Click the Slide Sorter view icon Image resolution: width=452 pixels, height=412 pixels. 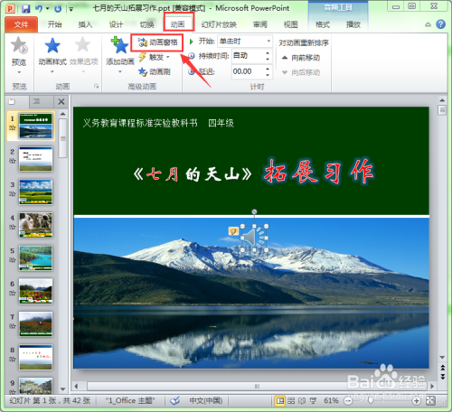pos(291,401)
